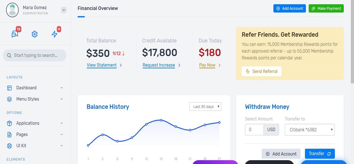This screenshot has width=354, height=164.
Task: Click the Pages document icon
Action: point(10,135)
